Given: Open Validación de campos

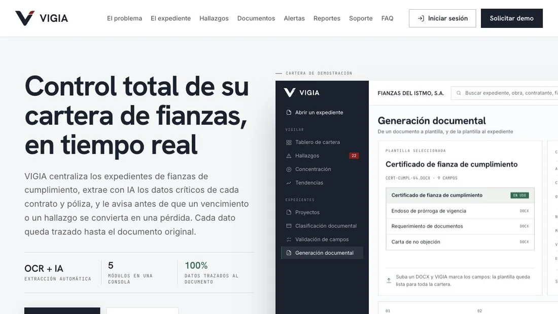Looking at the screenshot, I should [x=322, y=239].
